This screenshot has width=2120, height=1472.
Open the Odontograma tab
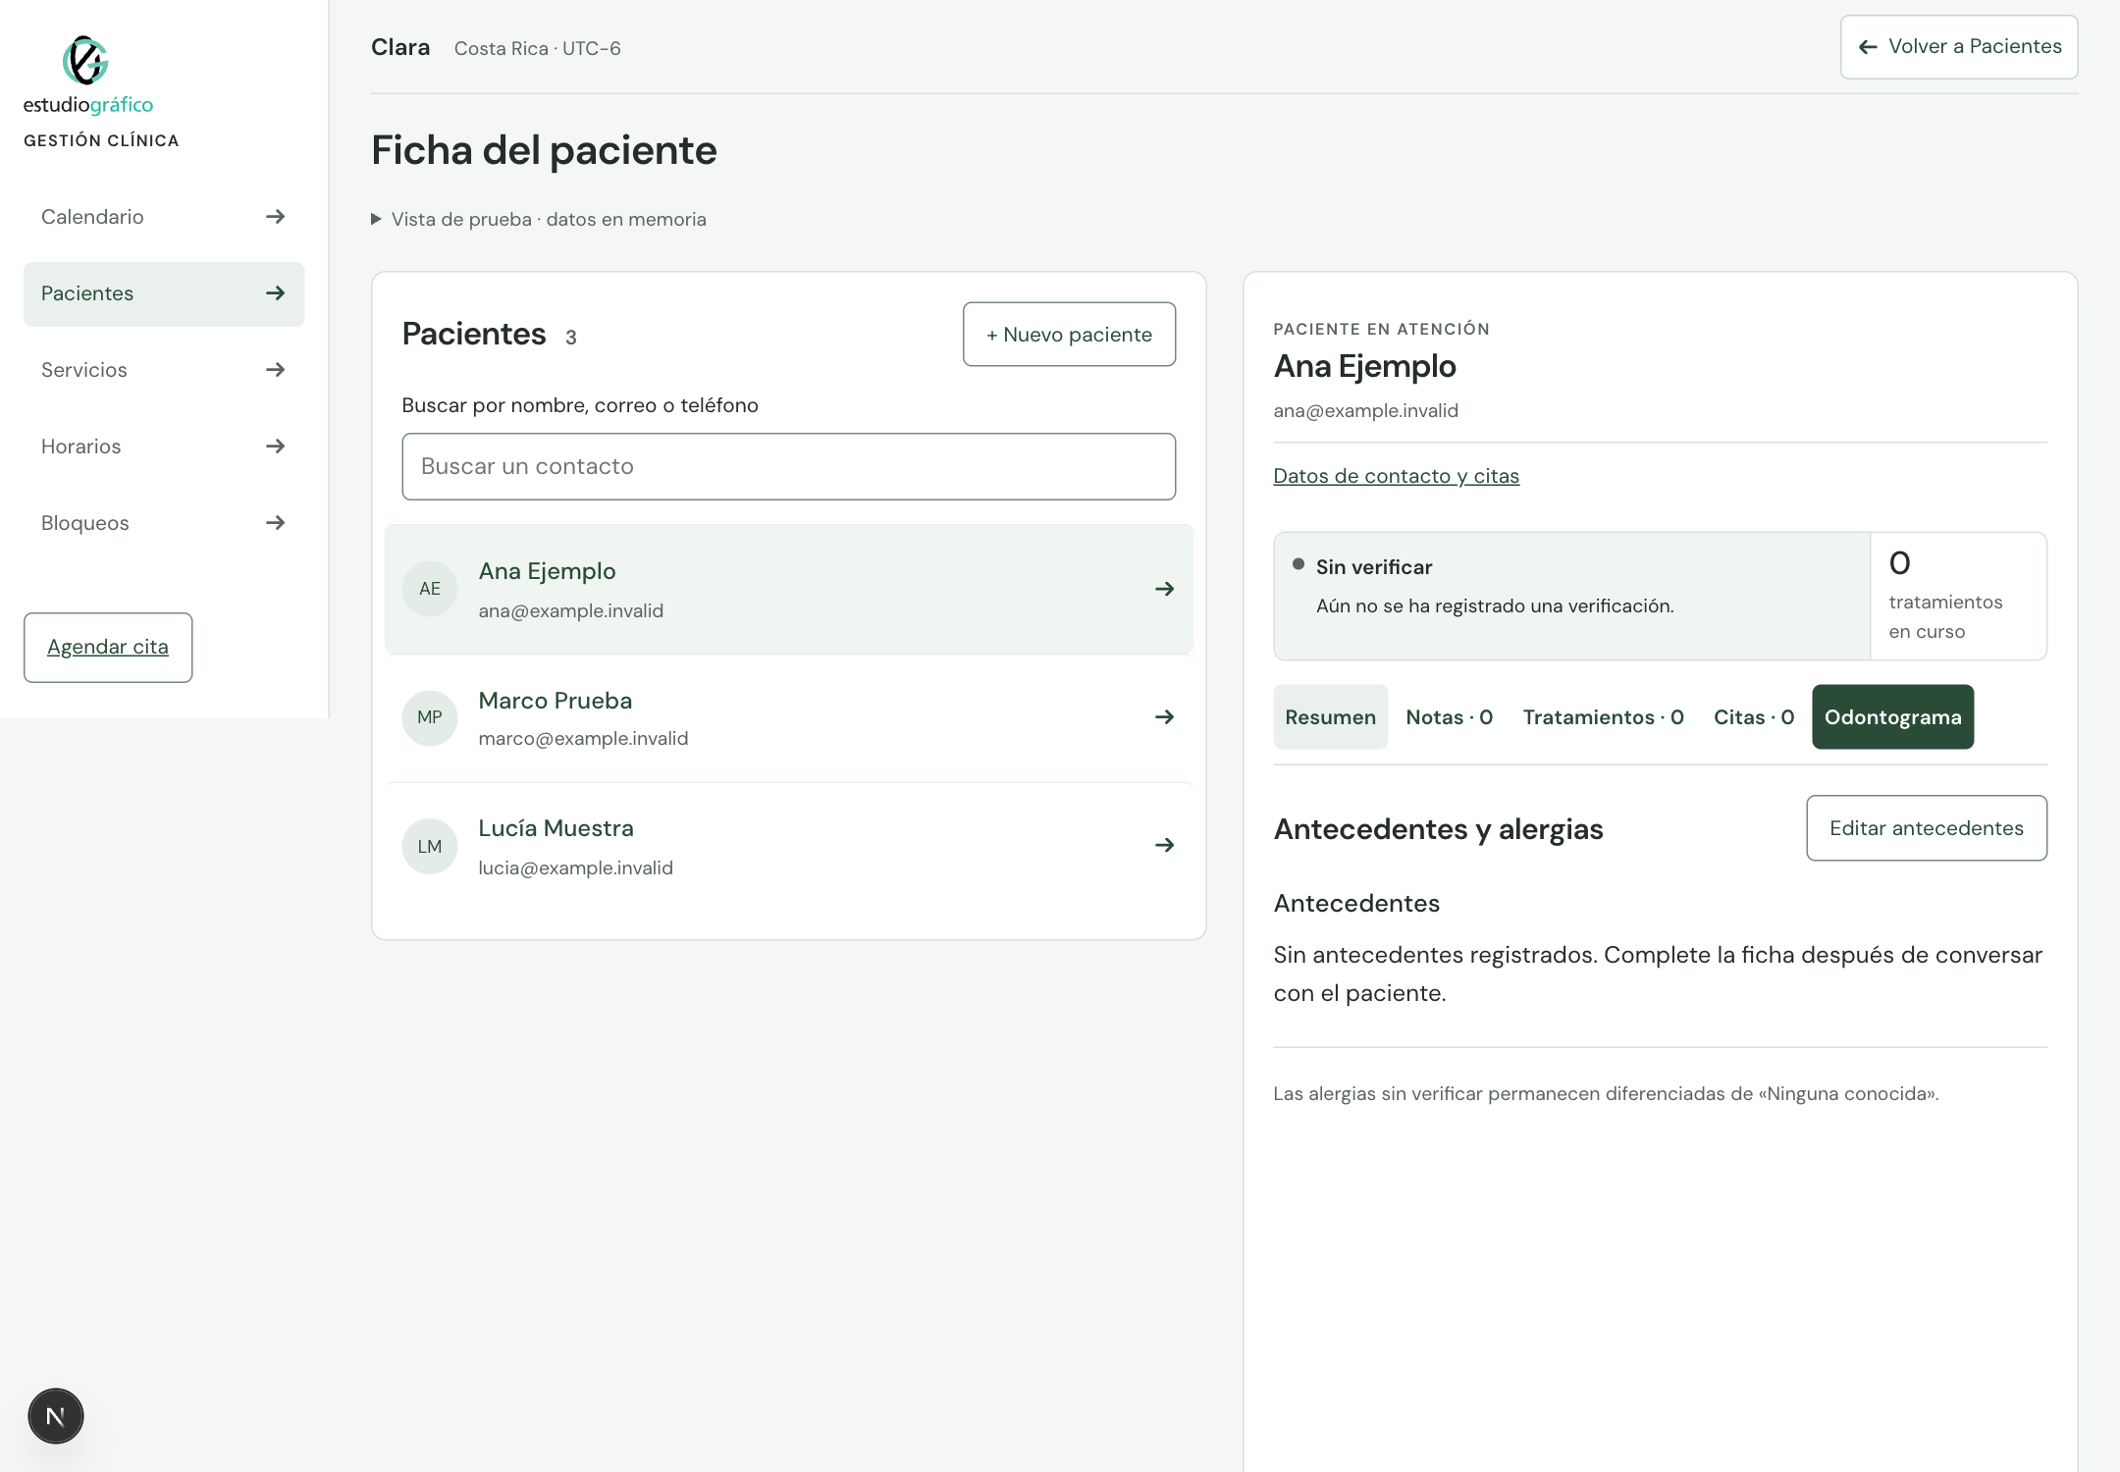[1893, 717]
